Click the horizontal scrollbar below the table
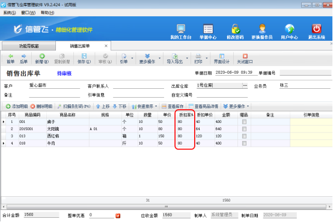Image resolution: width=333 pixels, height=222 pixels. 166,206
